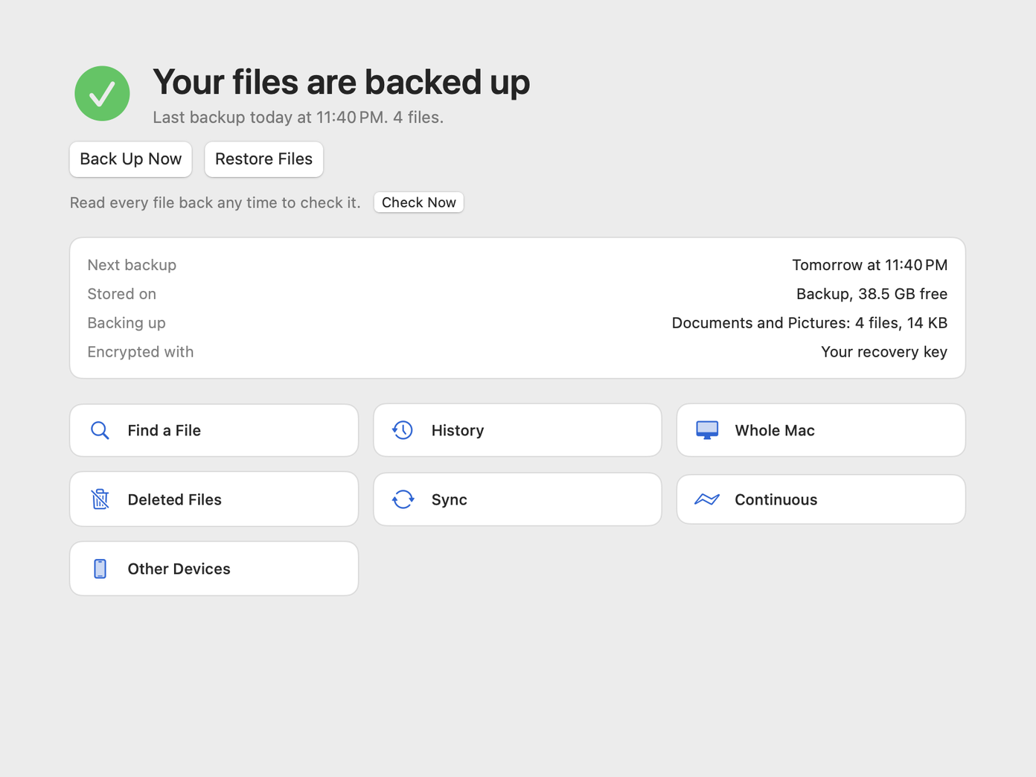Click the 'Your files are backed up' heading
This screenshot has height=777, width=1036.
342,82
